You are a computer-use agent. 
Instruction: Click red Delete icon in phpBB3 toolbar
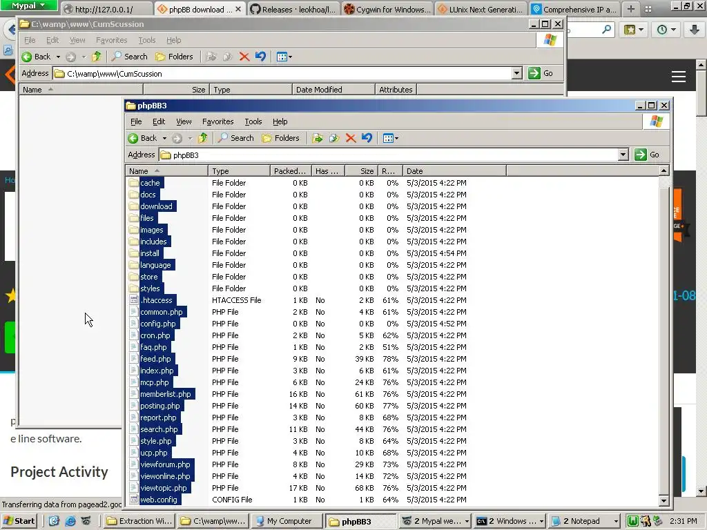351,138
